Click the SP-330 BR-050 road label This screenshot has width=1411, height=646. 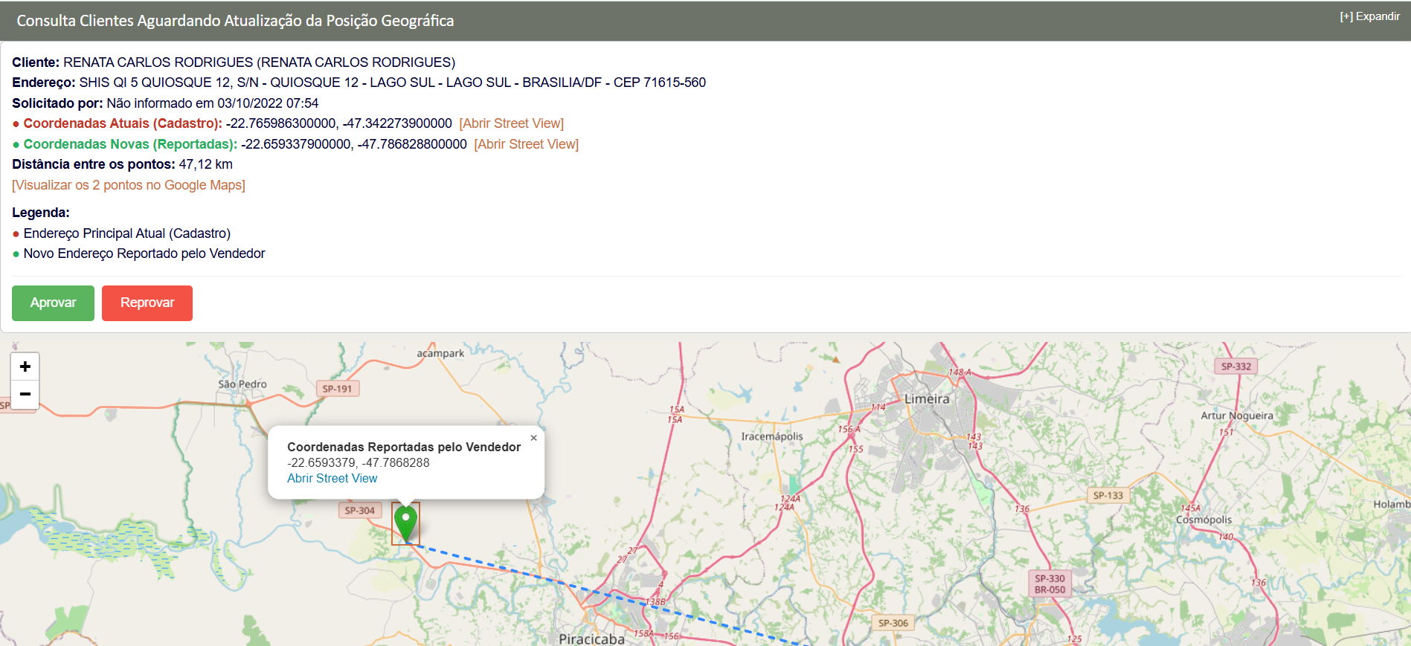tap(1050, 584)
